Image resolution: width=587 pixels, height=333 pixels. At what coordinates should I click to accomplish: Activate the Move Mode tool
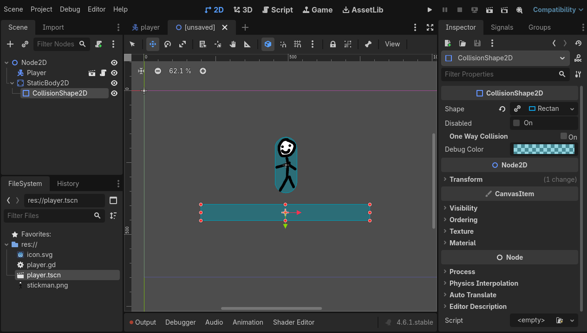[153, 44]
